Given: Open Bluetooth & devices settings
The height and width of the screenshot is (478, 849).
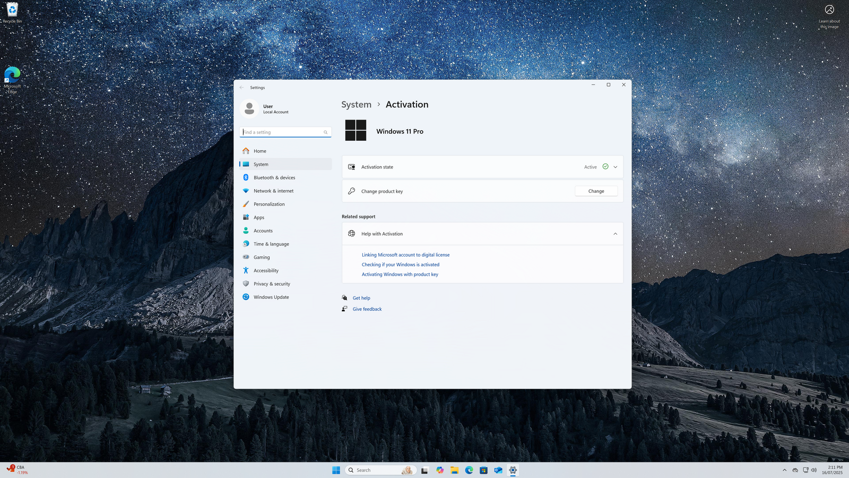Looking at the screenshot, I should click(x=285, y=177).
